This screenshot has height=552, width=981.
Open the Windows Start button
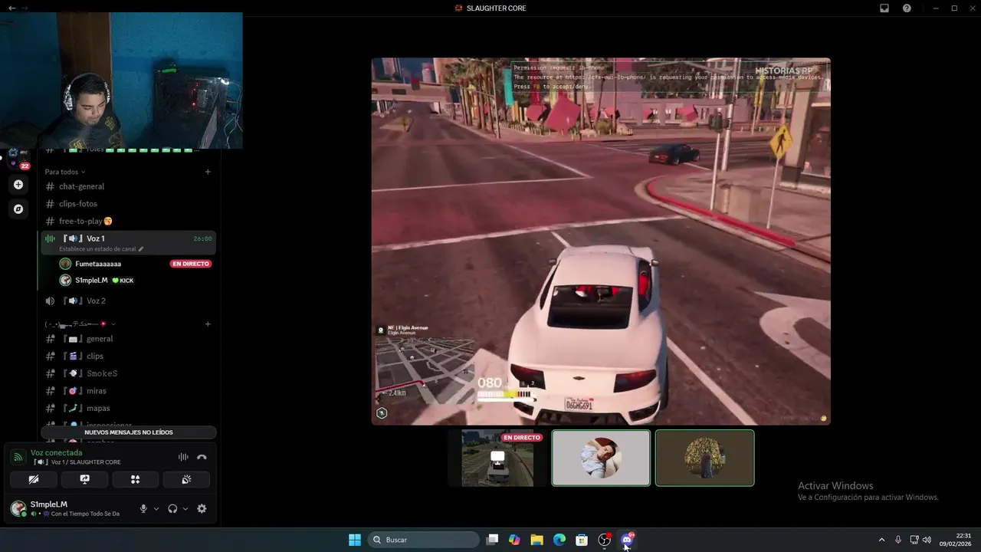pyautogui.click(x=355, y=540)
